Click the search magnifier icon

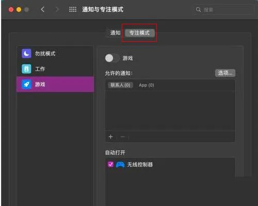point(198,9)
